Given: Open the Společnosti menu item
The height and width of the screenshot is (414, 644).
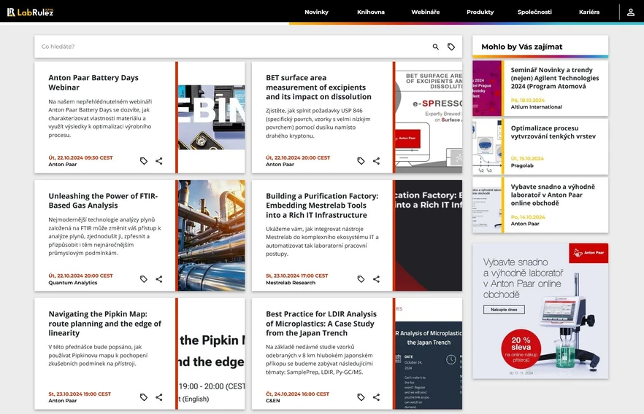Looking at the screenshot, I should click(x=534, y=12).
